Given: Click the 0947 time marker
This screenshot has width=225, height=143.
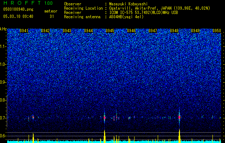Looking at the screenshot, I should coord(153,31).
